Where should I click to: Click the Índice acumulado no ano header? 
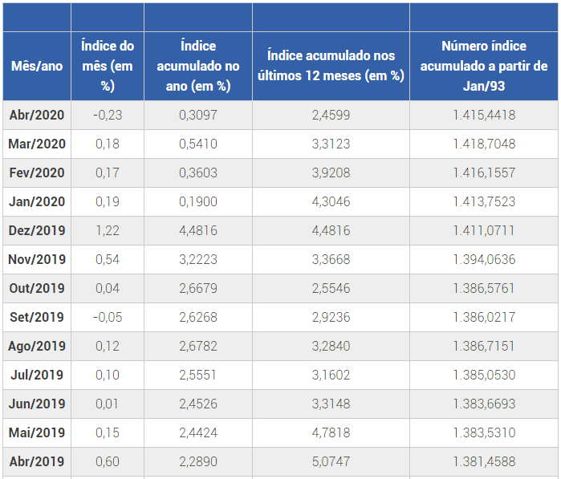198,66
